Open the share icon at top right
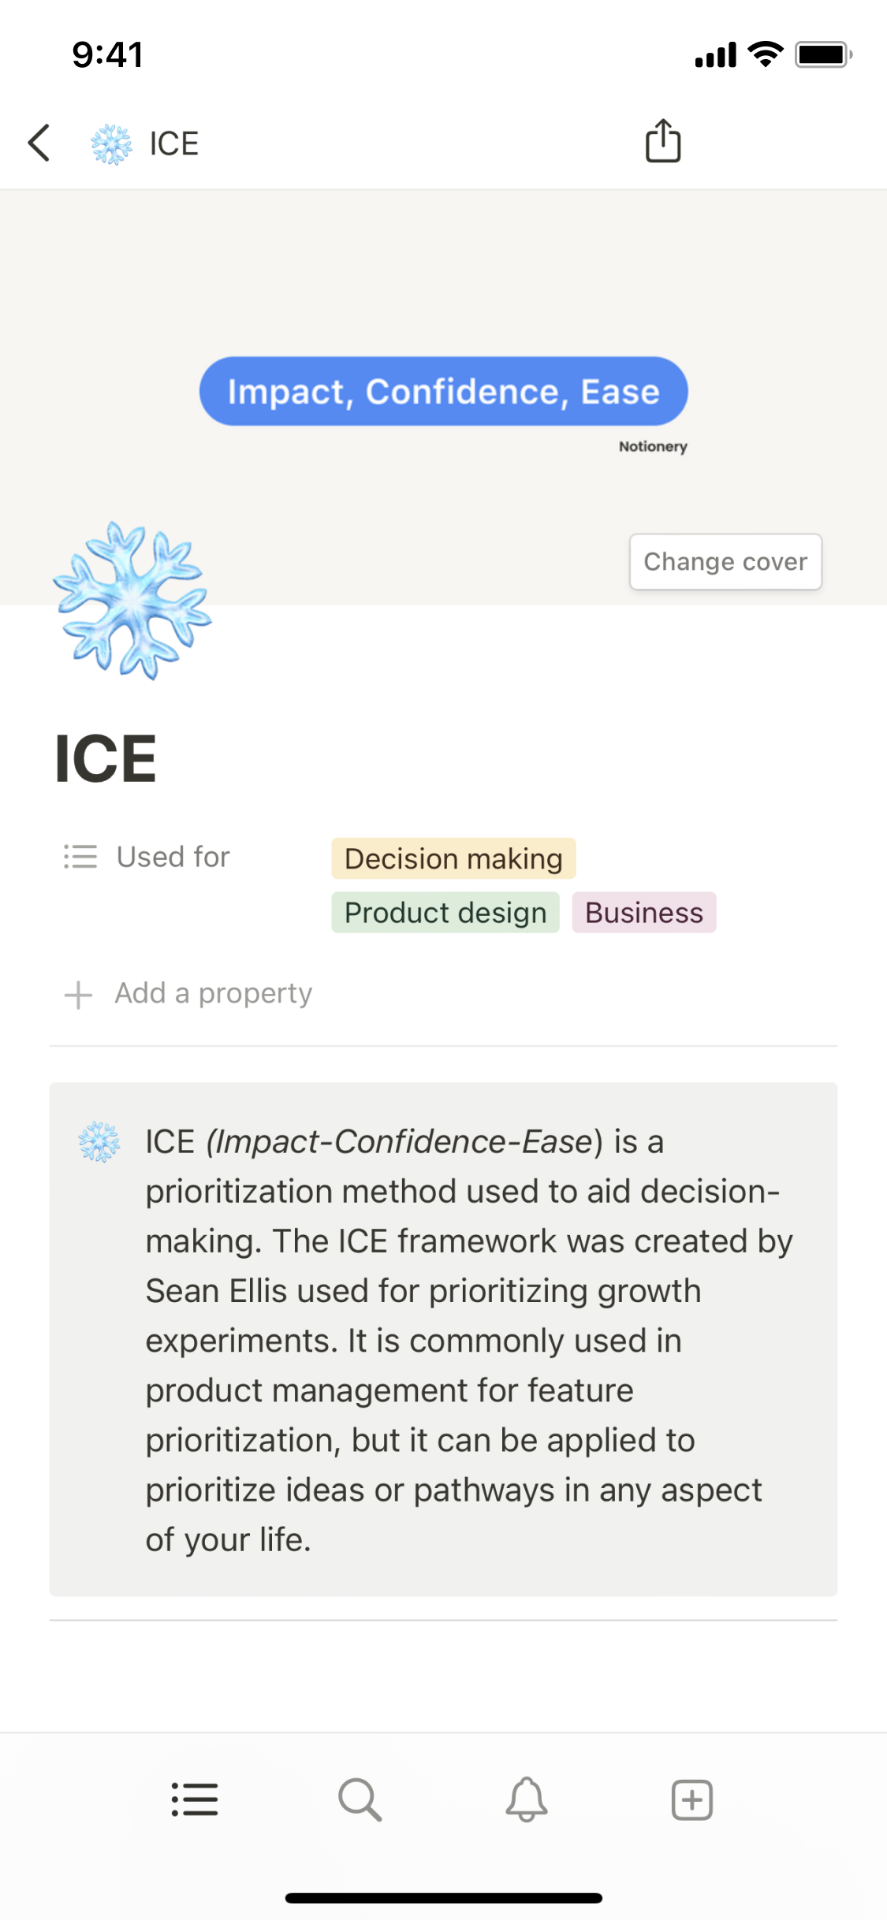 pyautogui.click(x=662, y=142)
